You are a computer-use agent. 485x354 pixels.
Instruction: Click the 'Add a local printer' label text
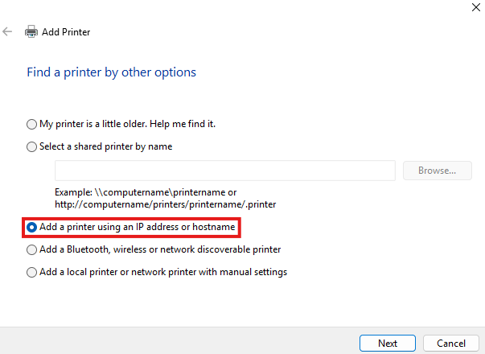(x=163, y=272)
